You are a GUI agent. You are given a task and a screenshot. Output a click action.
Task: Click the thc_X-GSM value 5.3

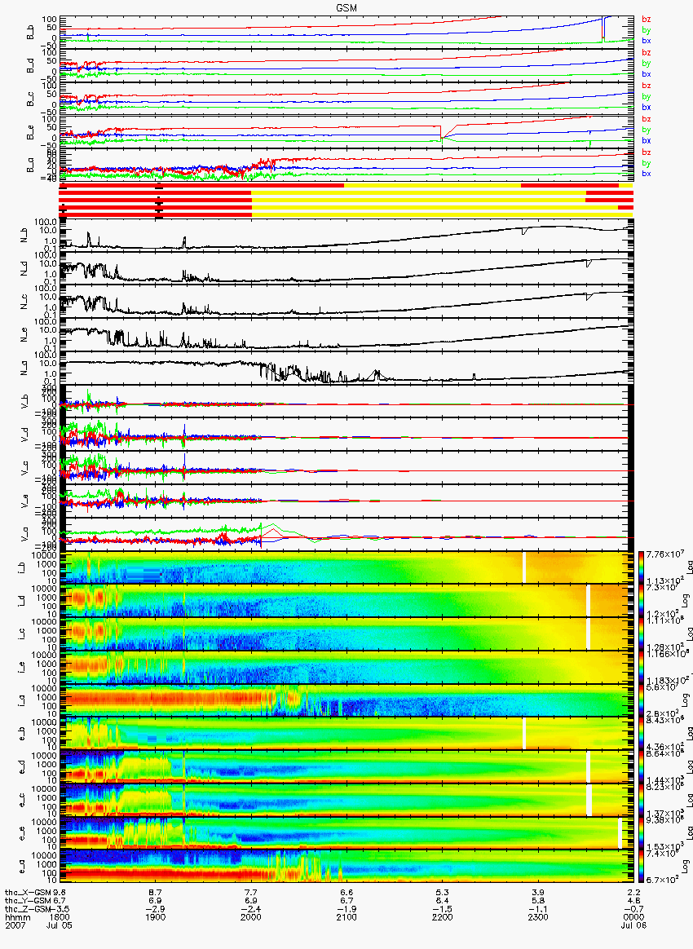pyautogui.click(x=442, y=892)
